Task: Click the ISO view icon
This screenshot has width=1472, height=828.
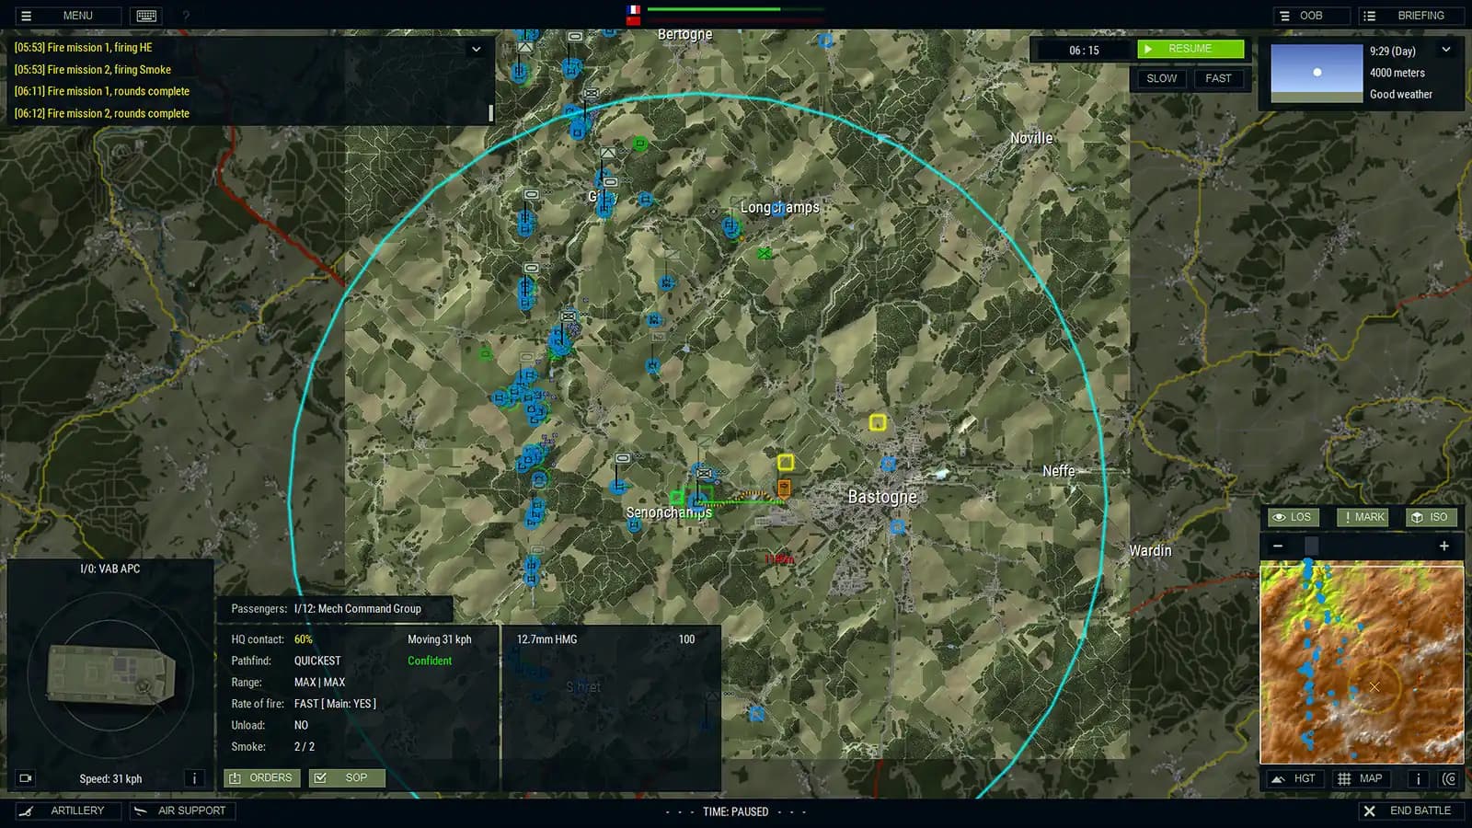Action: point(1432,517)
